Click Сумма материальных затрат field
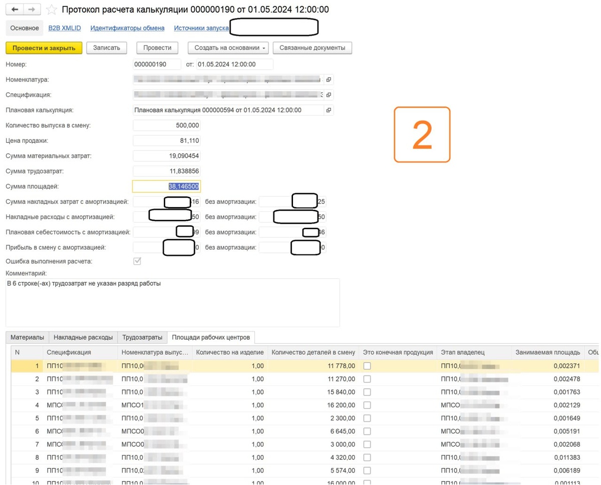The height and width of the screenshot is (485, 601). (x=167, y=156)
